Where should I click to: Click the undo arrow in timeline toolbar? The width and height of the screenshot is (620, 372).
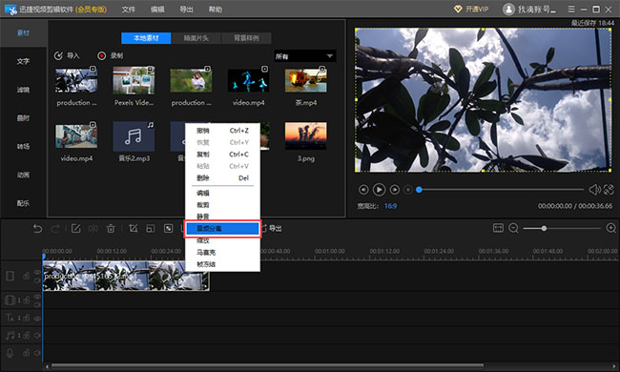(x=37, y=229)
